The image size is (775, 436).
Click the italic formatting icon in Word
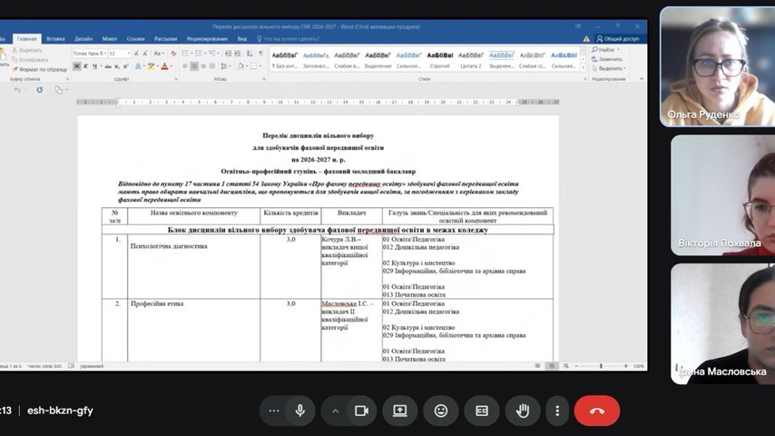tap(86, 66)
